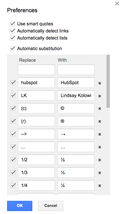Remove the ellipsis substitution row
This screenshot has height=214, width=121.
coord(100,147)
